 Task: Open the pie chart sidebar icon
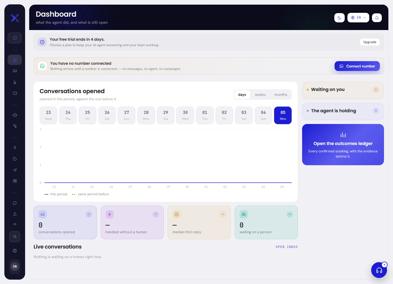click(15, 159)
